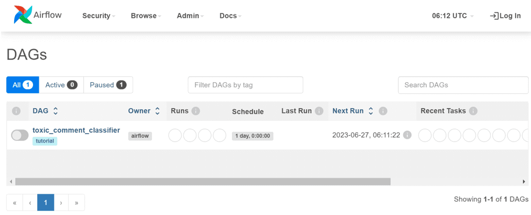This screenshot has width=531, height=215.
Task: Show the Paused DAGs tab
Action: click(x=108, y=85)
